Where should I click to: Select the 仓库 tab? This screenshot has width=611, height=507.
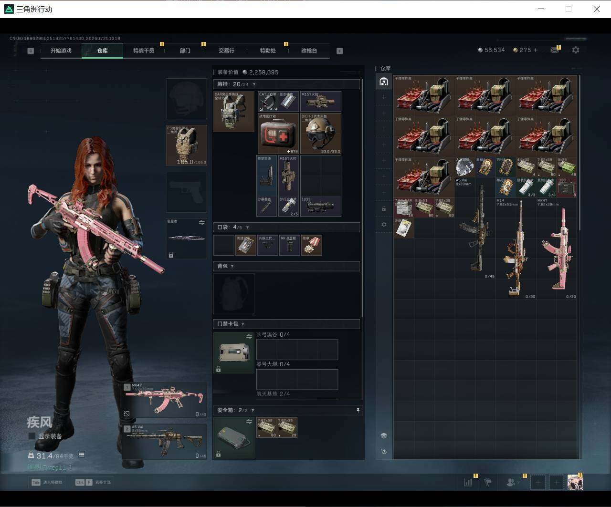(x=103, y=51)
